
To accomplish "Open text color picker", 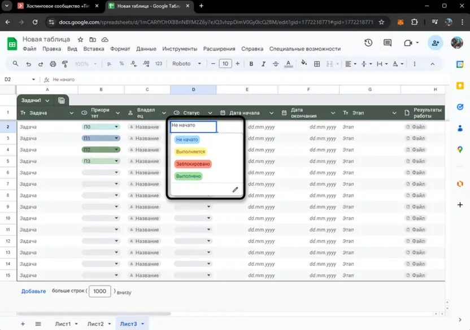I will click(288, 64).
